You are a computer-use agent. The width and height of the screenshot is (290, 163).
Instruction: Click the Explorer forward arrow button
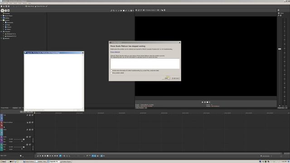pos(6,10)
